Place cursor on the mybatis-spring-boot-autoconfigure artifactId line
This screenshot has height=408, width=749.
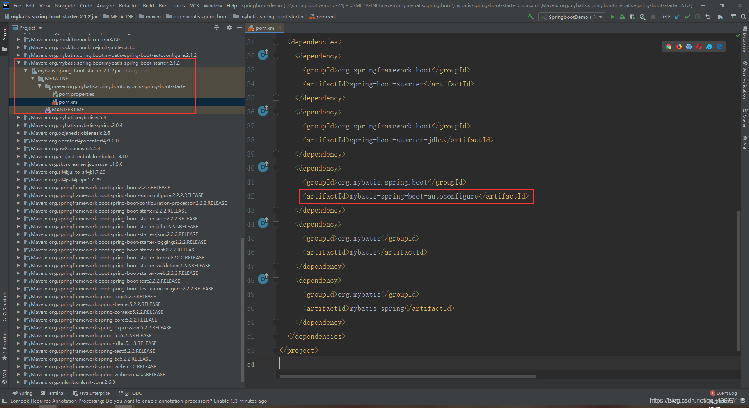click(x=416, y=196)
